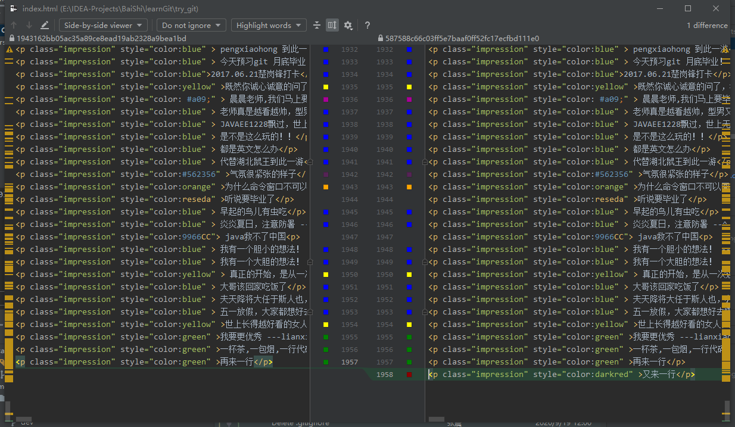Viewport: 735px width, 427px height.
Task: Open diff settings gear
Action: click(x=348, y=25)
